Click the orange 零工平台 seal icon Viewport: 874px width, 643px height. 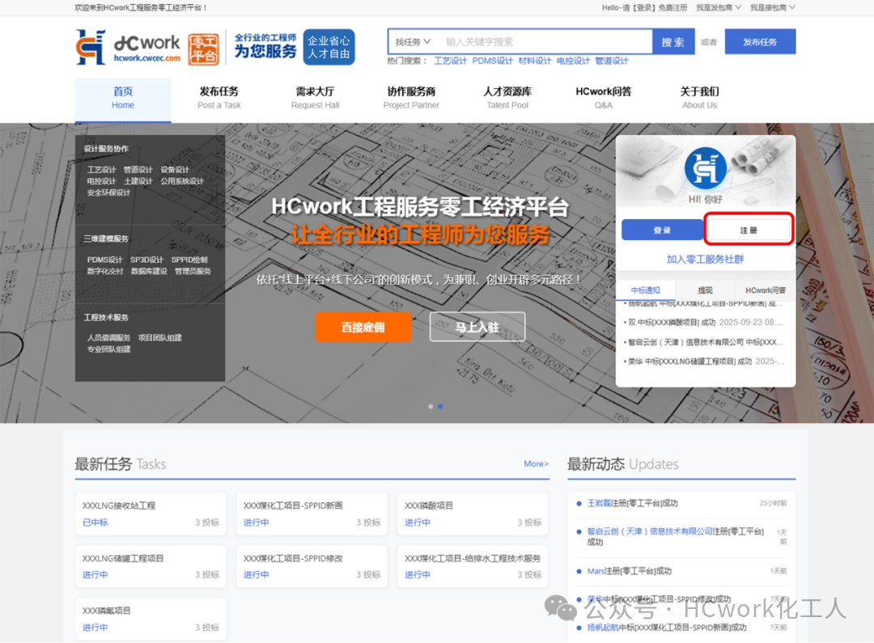[203, 49]
